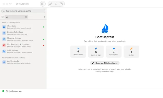Click Example Software · cron Job subtitle

[17, 34]
